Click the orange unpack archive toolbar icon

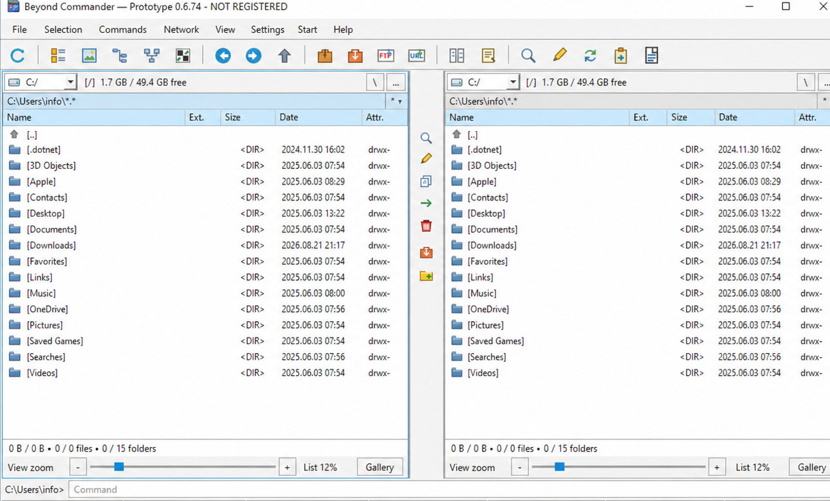(355, 56)
